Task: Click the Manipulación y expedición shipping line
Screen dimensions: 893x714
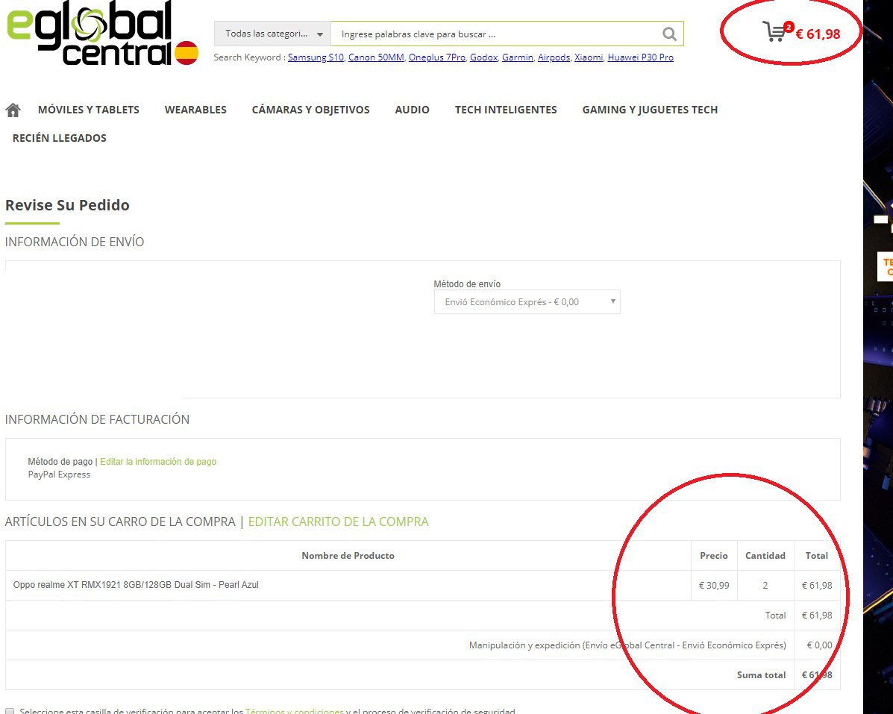Action: pos(627,645)
